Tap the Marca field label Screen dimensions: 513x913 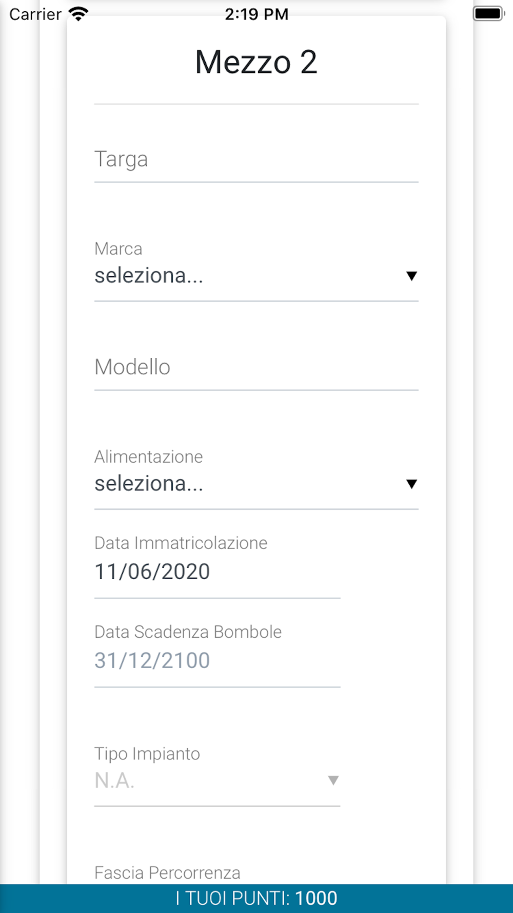click(119, 249)
